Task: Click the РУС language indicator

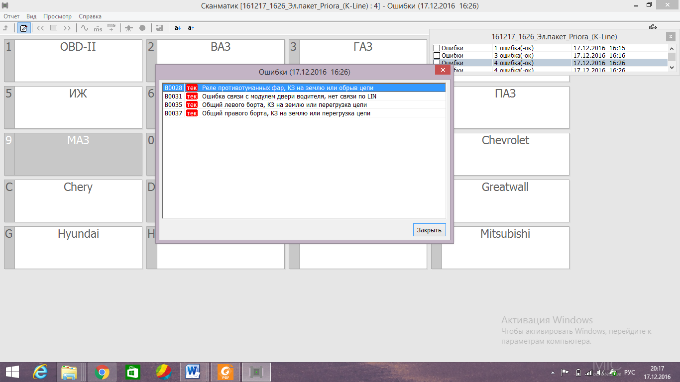Action: [630, 372]
